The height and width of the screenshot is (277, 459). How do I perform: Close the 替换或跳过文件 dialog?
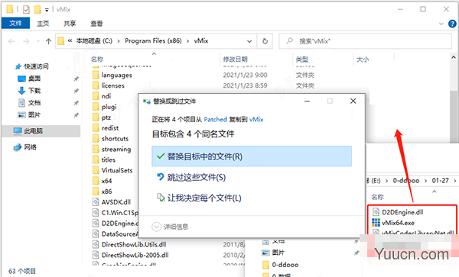(353, 101)
